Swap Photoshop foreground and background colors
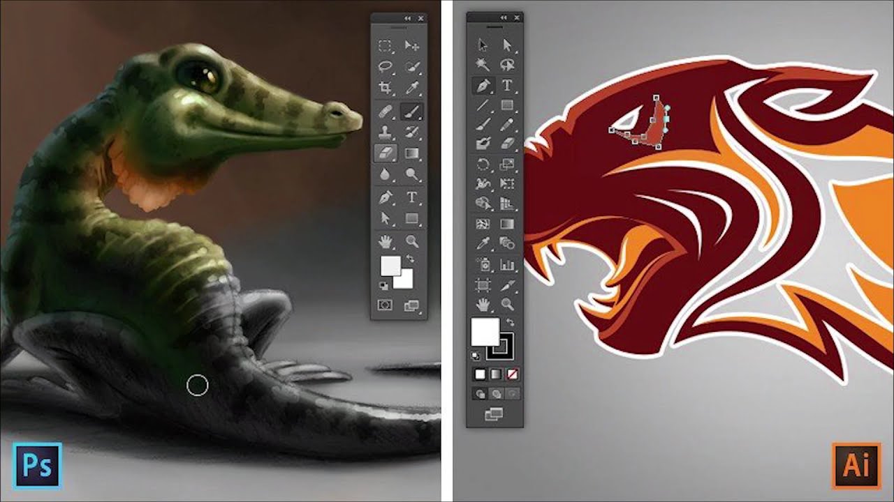Viewport: 894px width, 502px height. click(x=410, y=259)
